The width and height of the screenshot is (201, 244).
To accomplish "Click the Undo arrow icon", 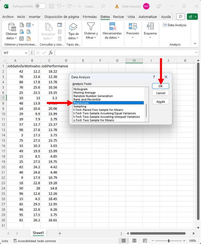I will 59,6.
